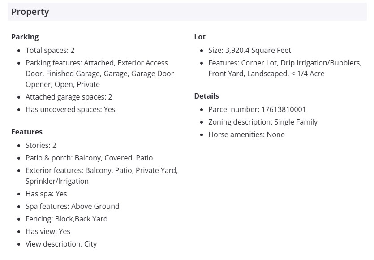This screenshot has height=260, width=374.
Task: Click the Stories: 2 entry
Action: [x=41, y=145]
